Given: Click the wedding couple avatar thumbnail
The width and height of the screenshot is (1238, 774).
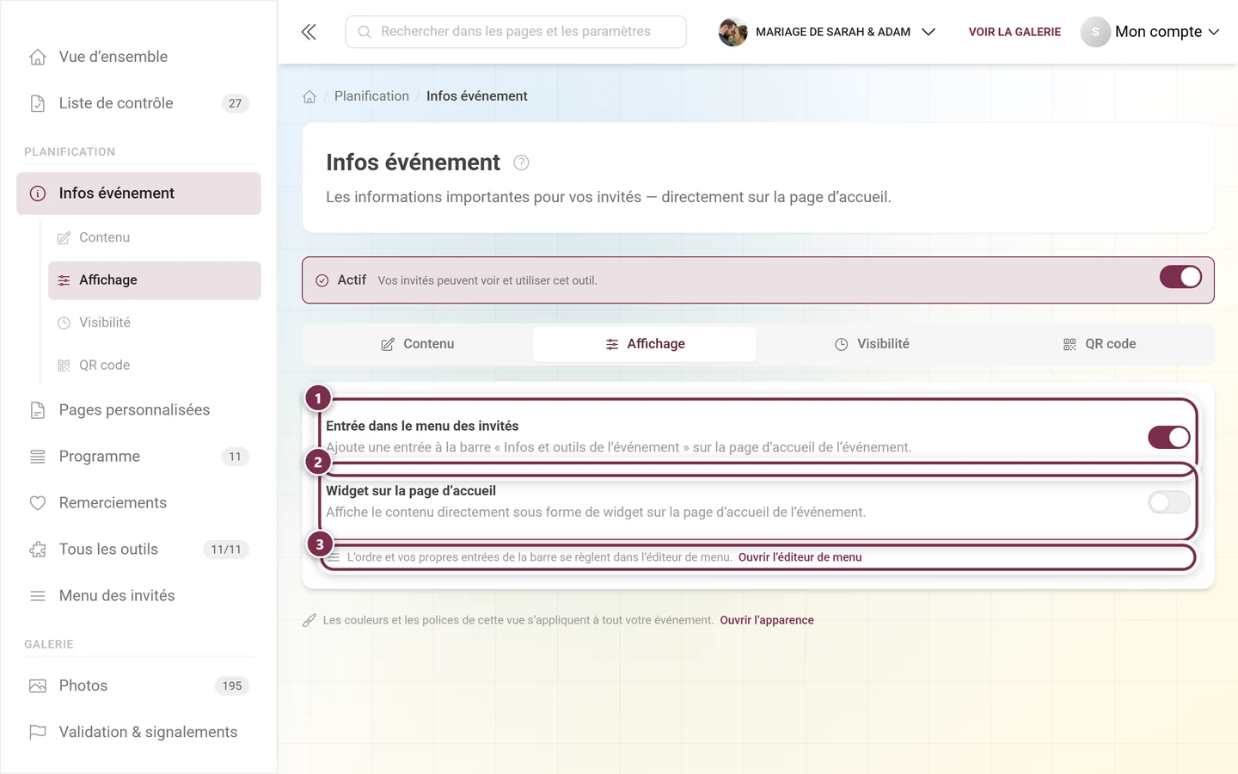Looking at the screenshot, I should click(733, 32).
